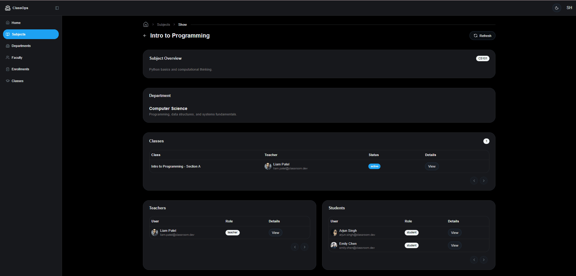The width and height of the screenshot is (576, 276).
Task: Click the teacher role badge
Action: pos(232,233)
